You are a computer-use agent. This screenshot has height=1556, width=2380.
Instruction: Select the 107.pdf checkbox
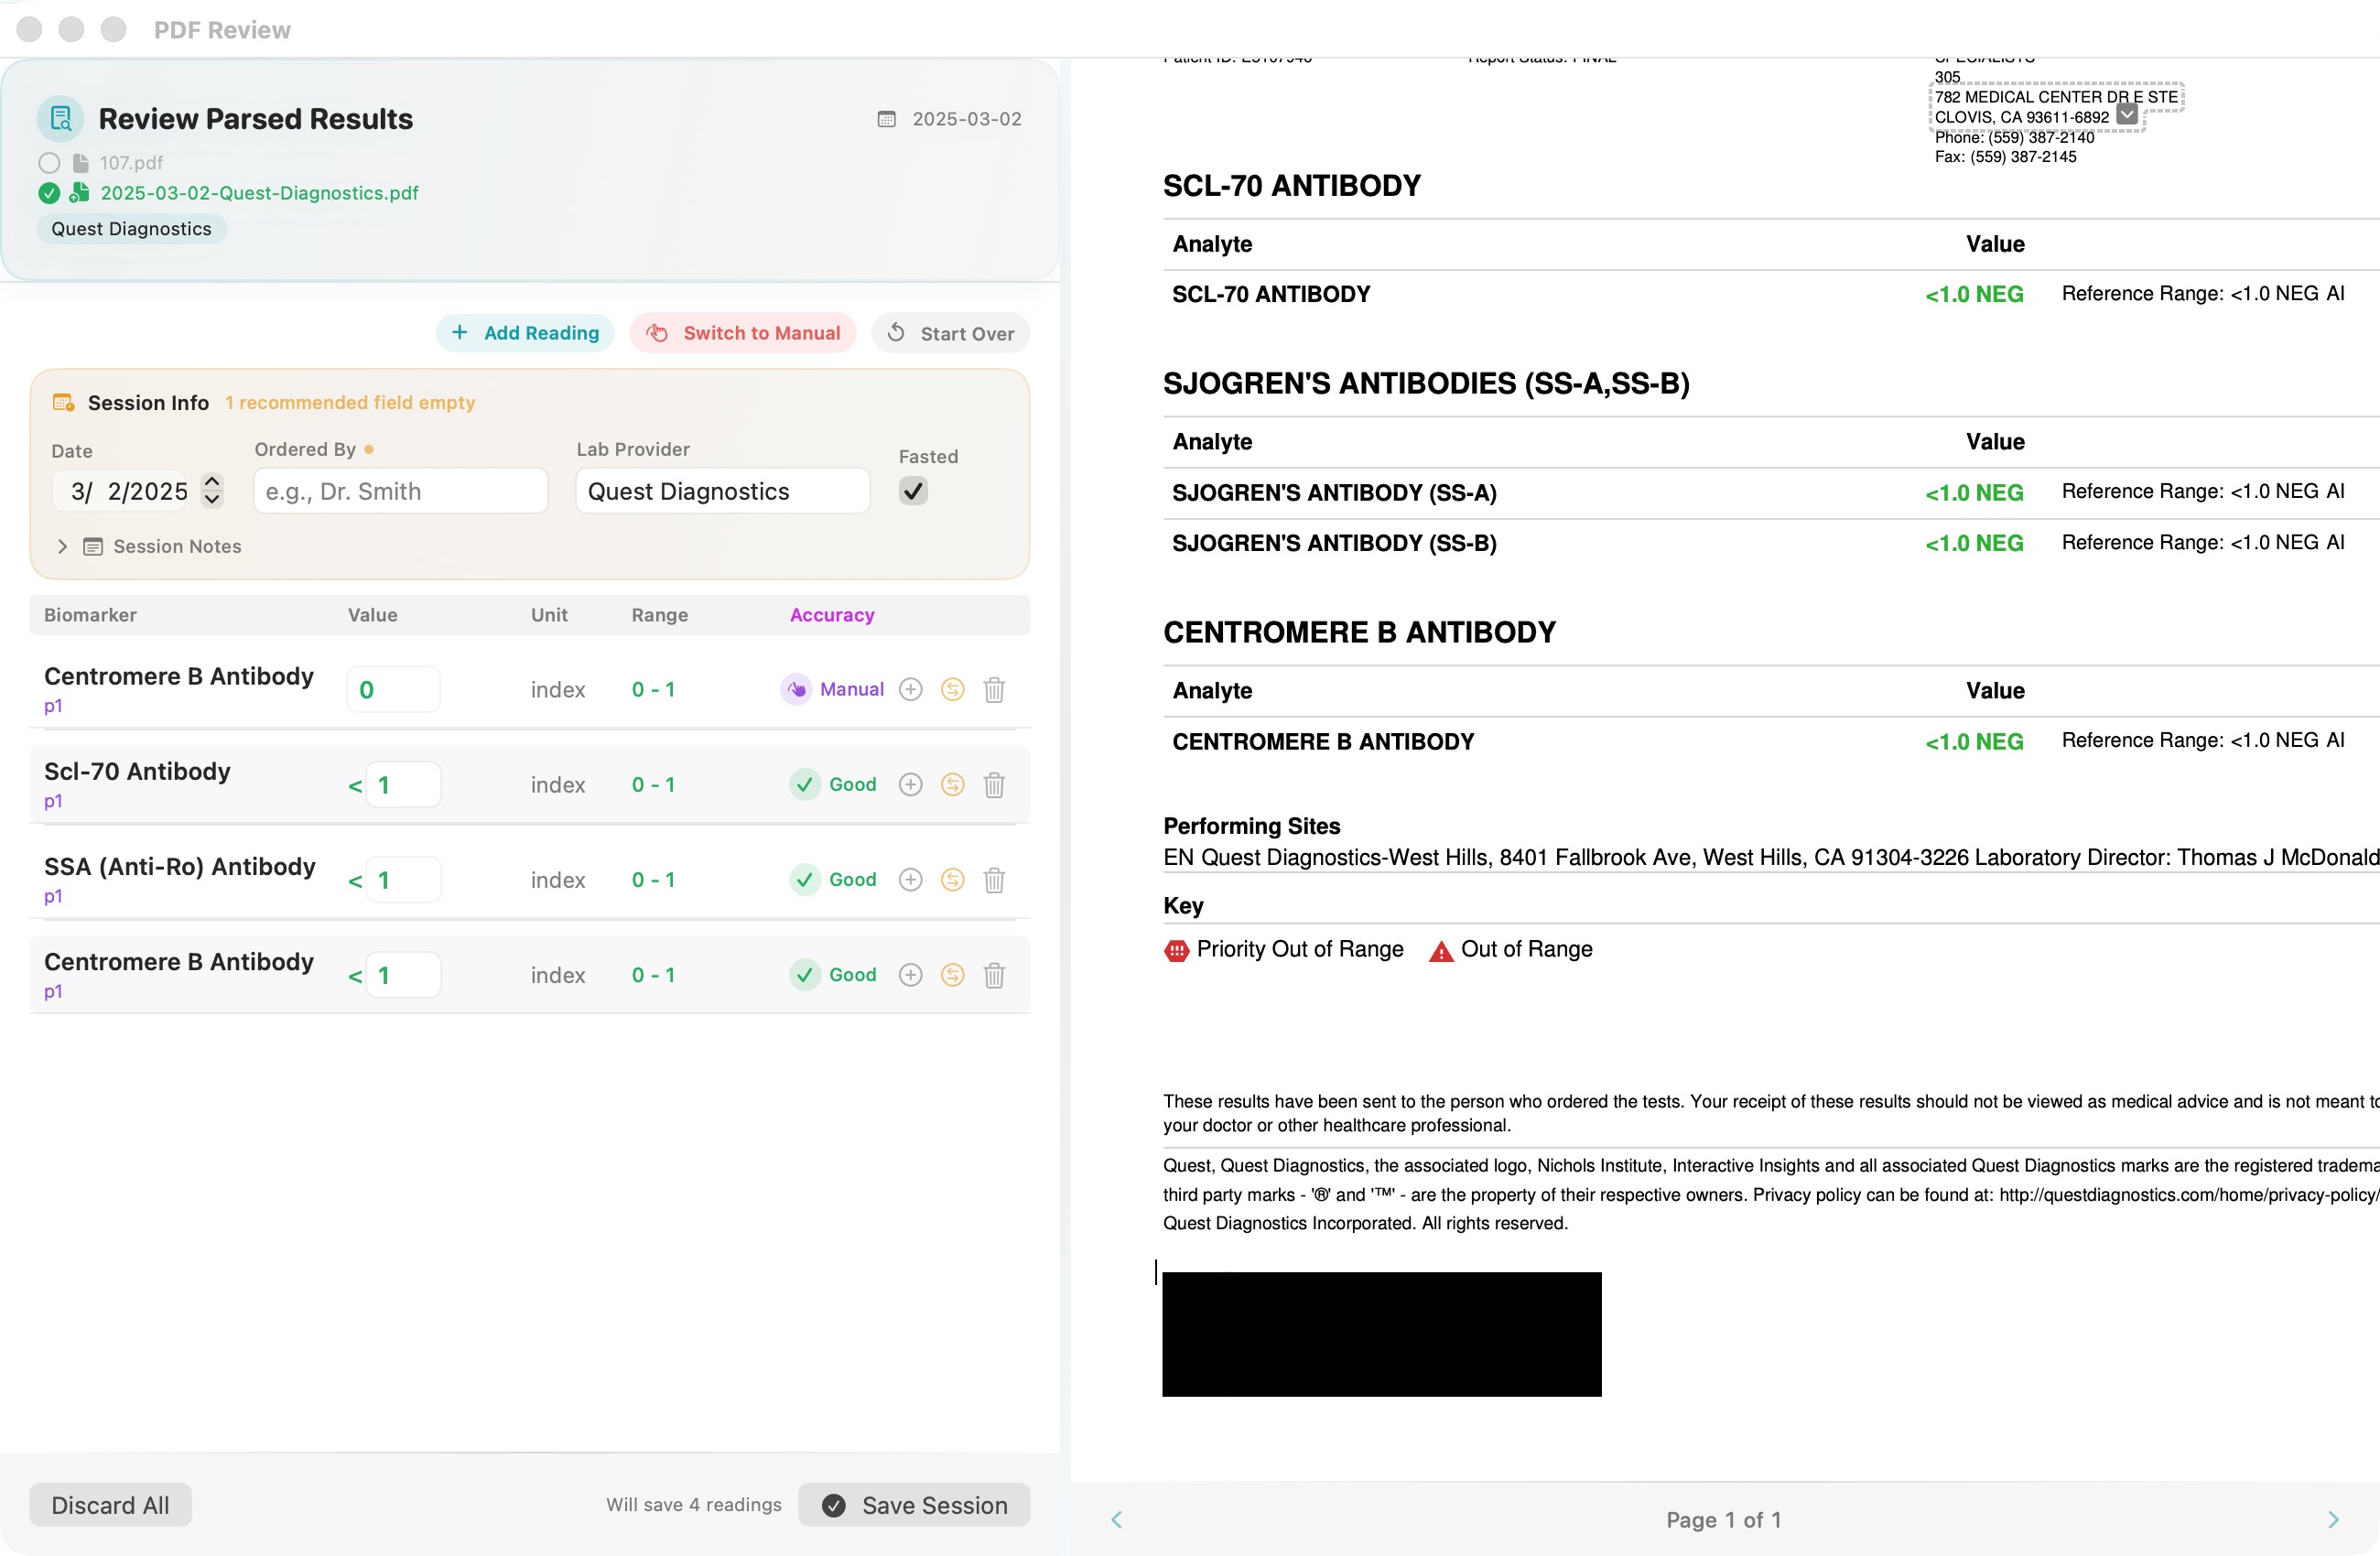[x=49, y=162]
